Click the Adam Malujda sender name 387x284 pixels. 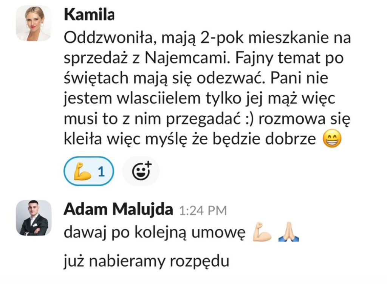click(118, 210)
